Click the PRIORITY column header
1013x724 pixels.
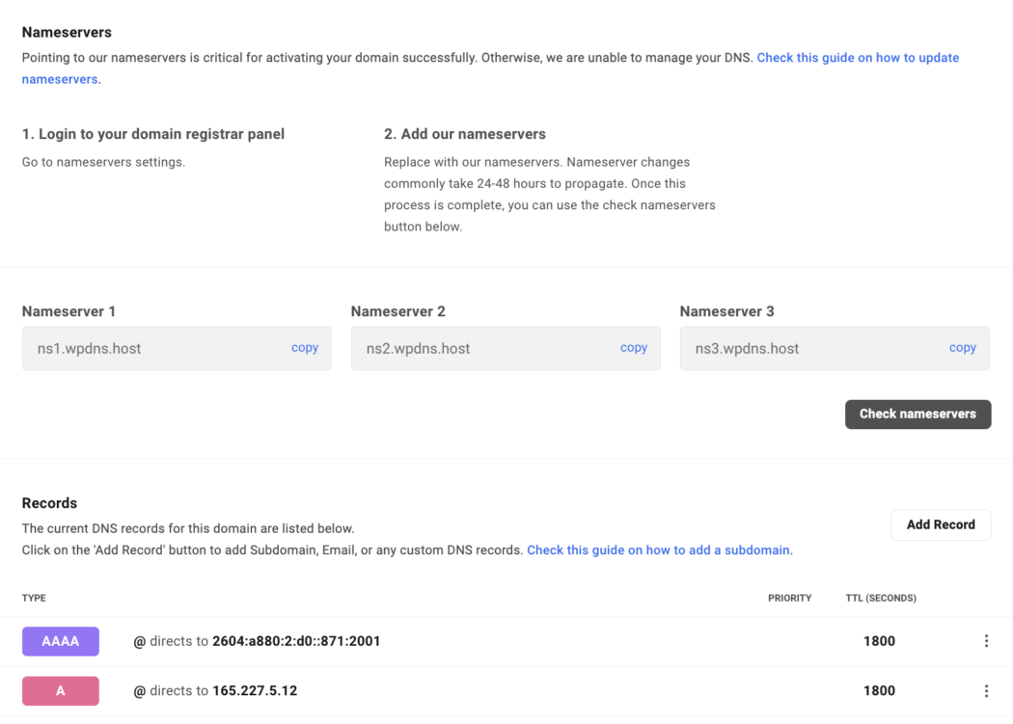click(x=789, y=598)
